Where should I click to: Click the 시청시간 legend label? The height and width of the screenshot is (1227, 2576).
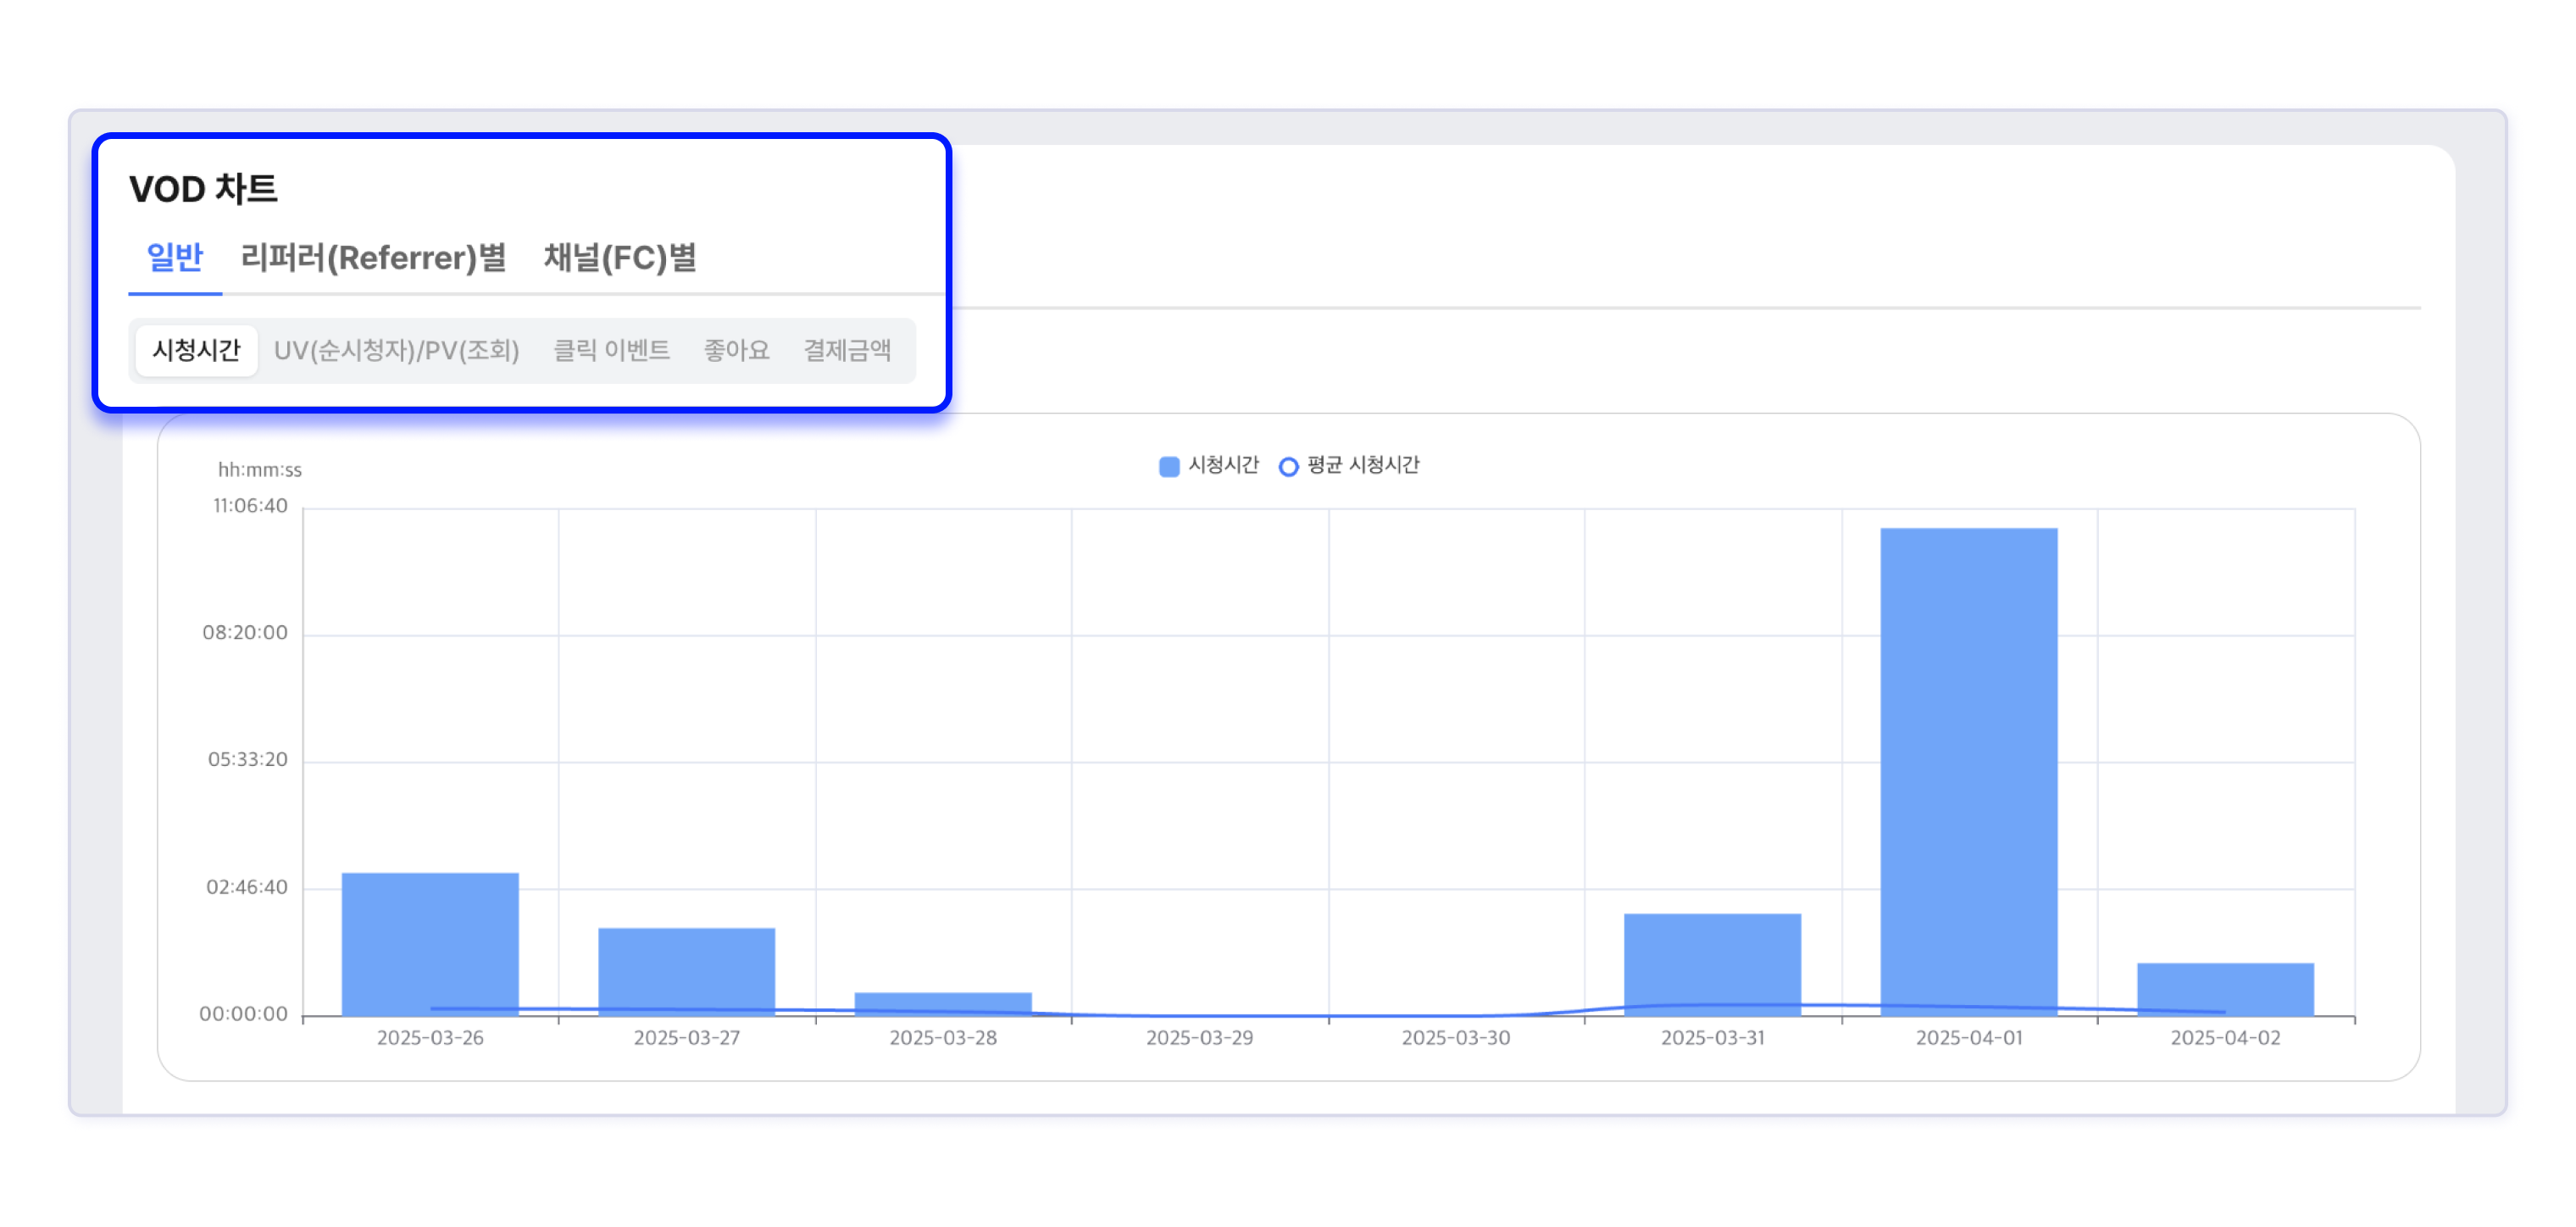point(1222,465)
